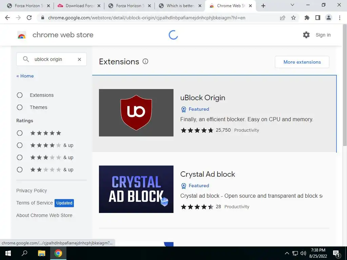Open the Terms of Service link
347x260 pixels.
(35, 203)
